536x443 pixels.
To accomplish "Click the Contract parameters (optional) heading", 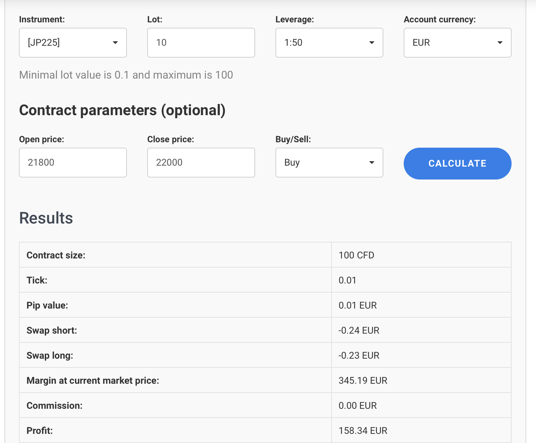I will pyautogui.click(x=122, y=110).
